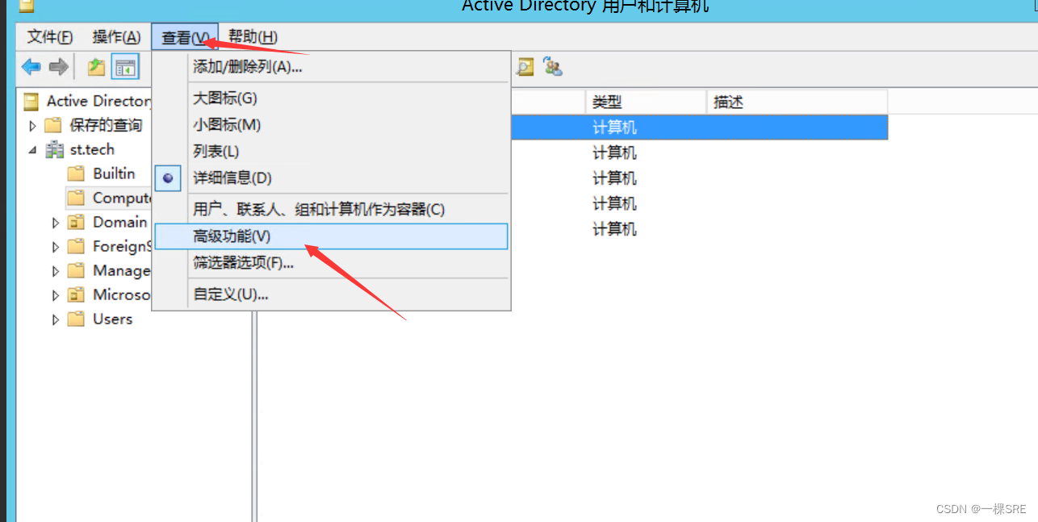Click the Domain Controllers OU folder icon

tap(76, 222)
